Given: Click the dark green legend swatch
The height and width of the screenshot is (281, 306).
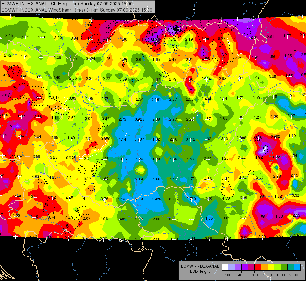Looking at the screenshot, I should coord(284,267).
